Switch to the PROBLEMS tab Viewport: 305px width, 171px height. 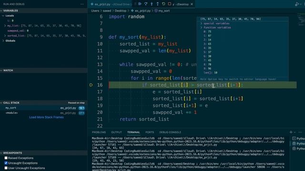point(99,132)
